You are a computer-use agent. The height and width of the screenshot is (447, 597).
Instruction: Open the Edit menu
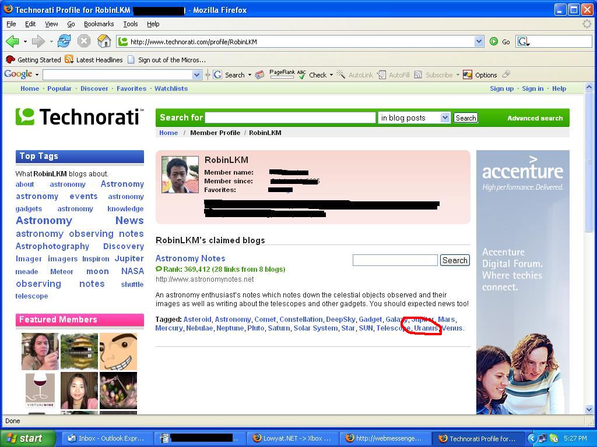coord(30,24)
